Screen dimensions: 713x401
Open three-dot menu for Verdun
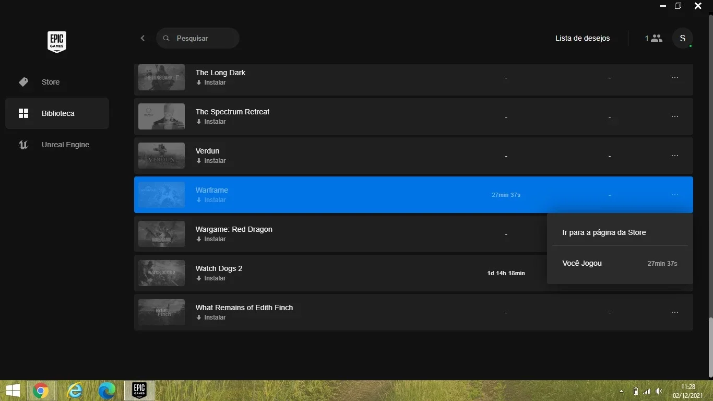tap(675, 156)
